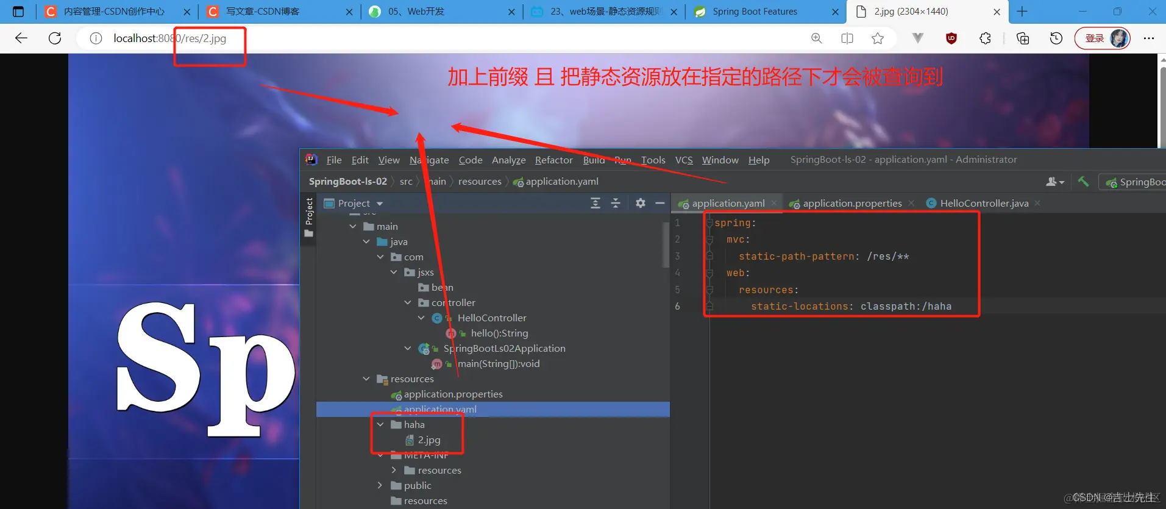Screen dimensions: 1166x509
Task: Open browser History clock icon
Action: coord(1056,38)
